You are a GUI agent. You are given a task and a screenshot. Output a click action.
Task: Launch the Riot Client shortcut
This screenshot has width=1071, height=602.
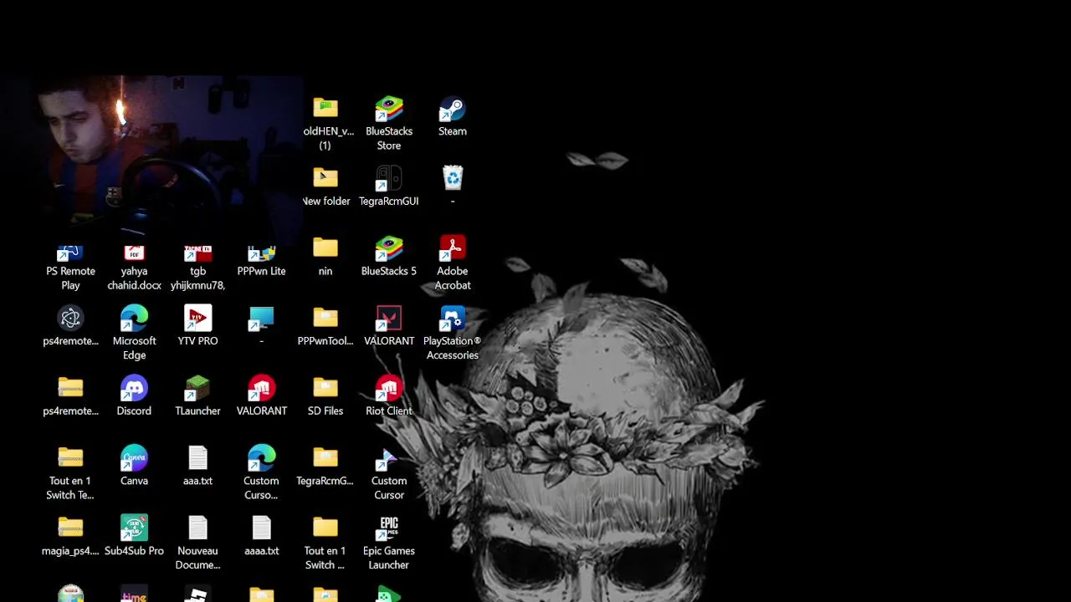click(x=389, y=396)
